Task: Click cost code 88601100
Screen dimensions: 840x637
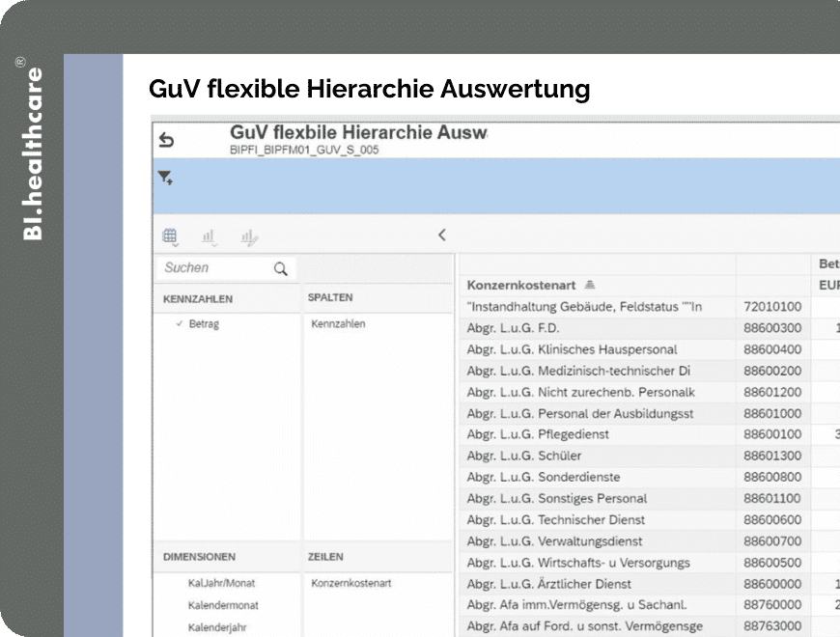Action: pos(772,498)
